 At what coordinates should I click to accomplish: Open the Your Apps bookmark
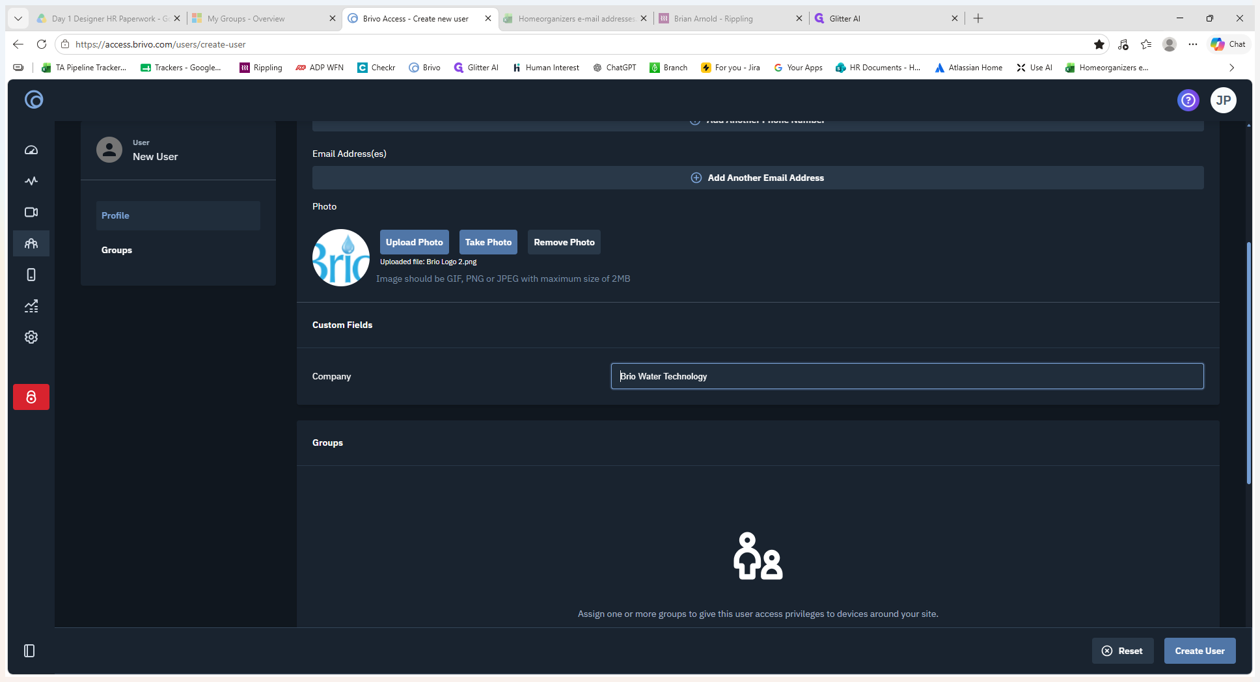tap(798, 68)
